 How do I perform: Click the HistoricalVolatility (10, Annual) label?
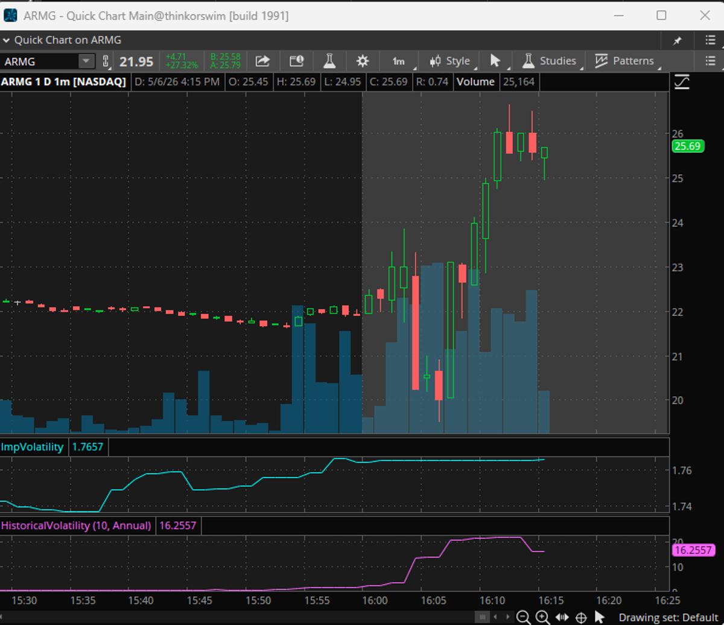(x=76, y=525)
